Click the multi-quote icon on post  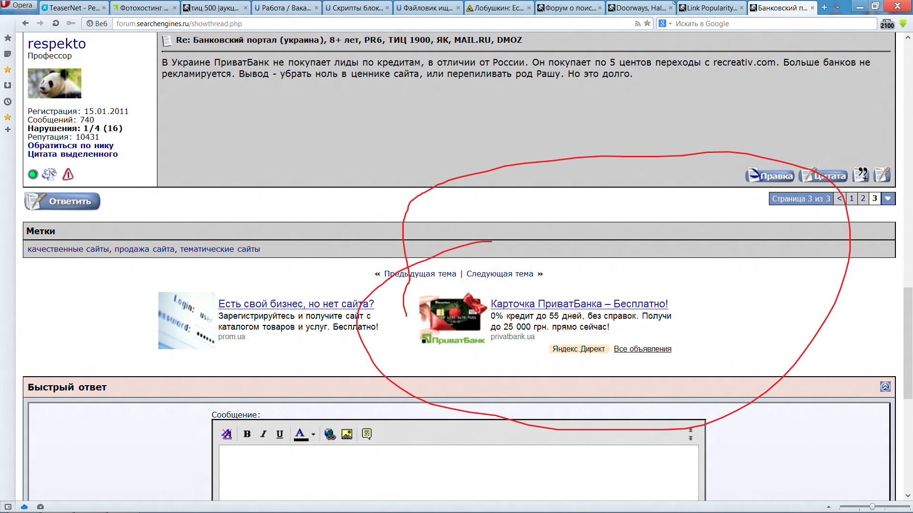click(860, 175)
